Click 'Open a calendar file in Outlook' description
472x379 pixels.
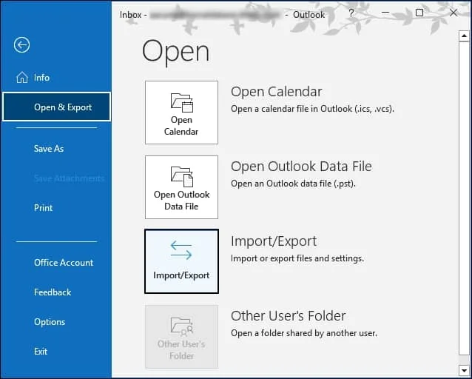click(312, 109)
